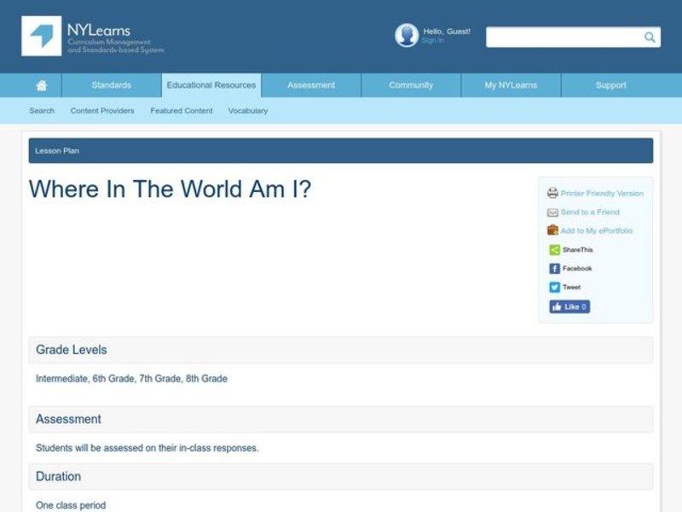Image resolution: width=682 pixels, height=512 pixels.
Task: Click the Tweet bird icon
Action: (553, 287)
